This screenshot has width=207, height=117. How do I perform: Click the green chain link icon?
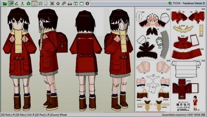(x=64, y=3)
